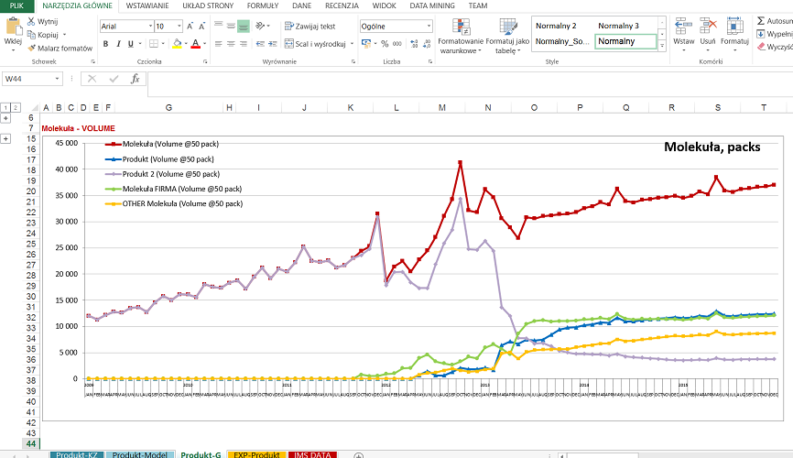The image size is (793, 458).
Task: Toggle bold formatting
Action: [105, 44]
